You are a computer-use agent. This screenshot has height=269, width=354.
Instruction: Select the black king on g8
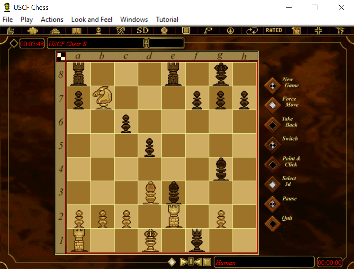(221, 74)
